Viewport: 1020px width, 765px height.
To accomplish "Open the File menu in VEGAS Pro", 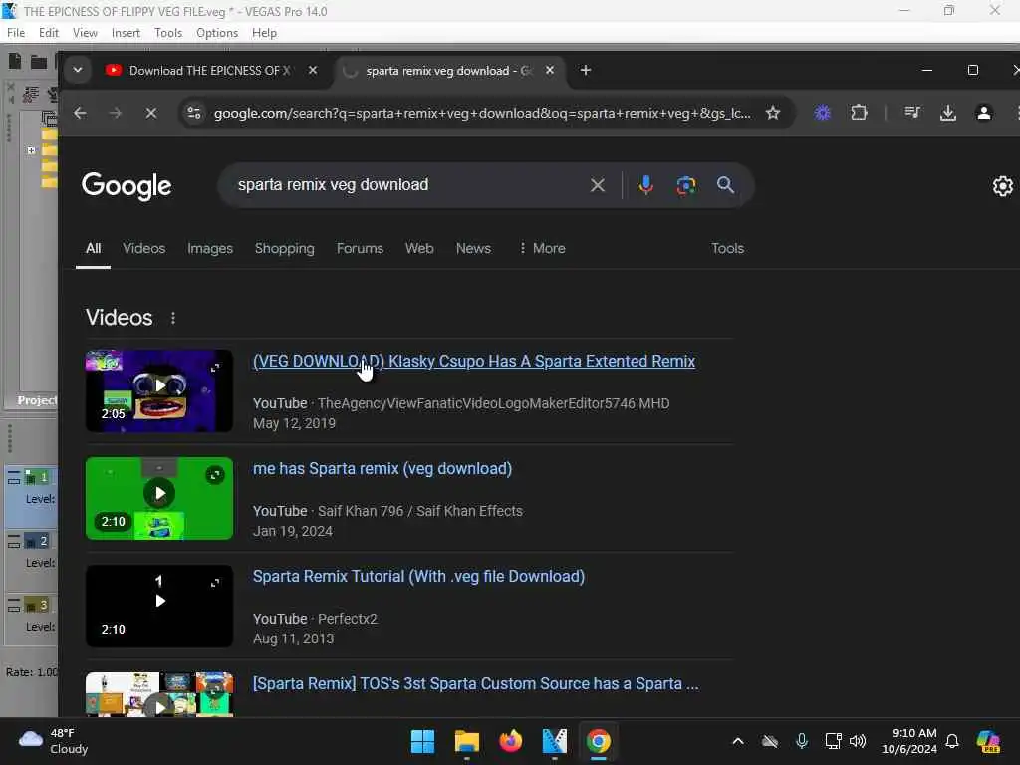I will pyautogui.click(x=16, y=33).
